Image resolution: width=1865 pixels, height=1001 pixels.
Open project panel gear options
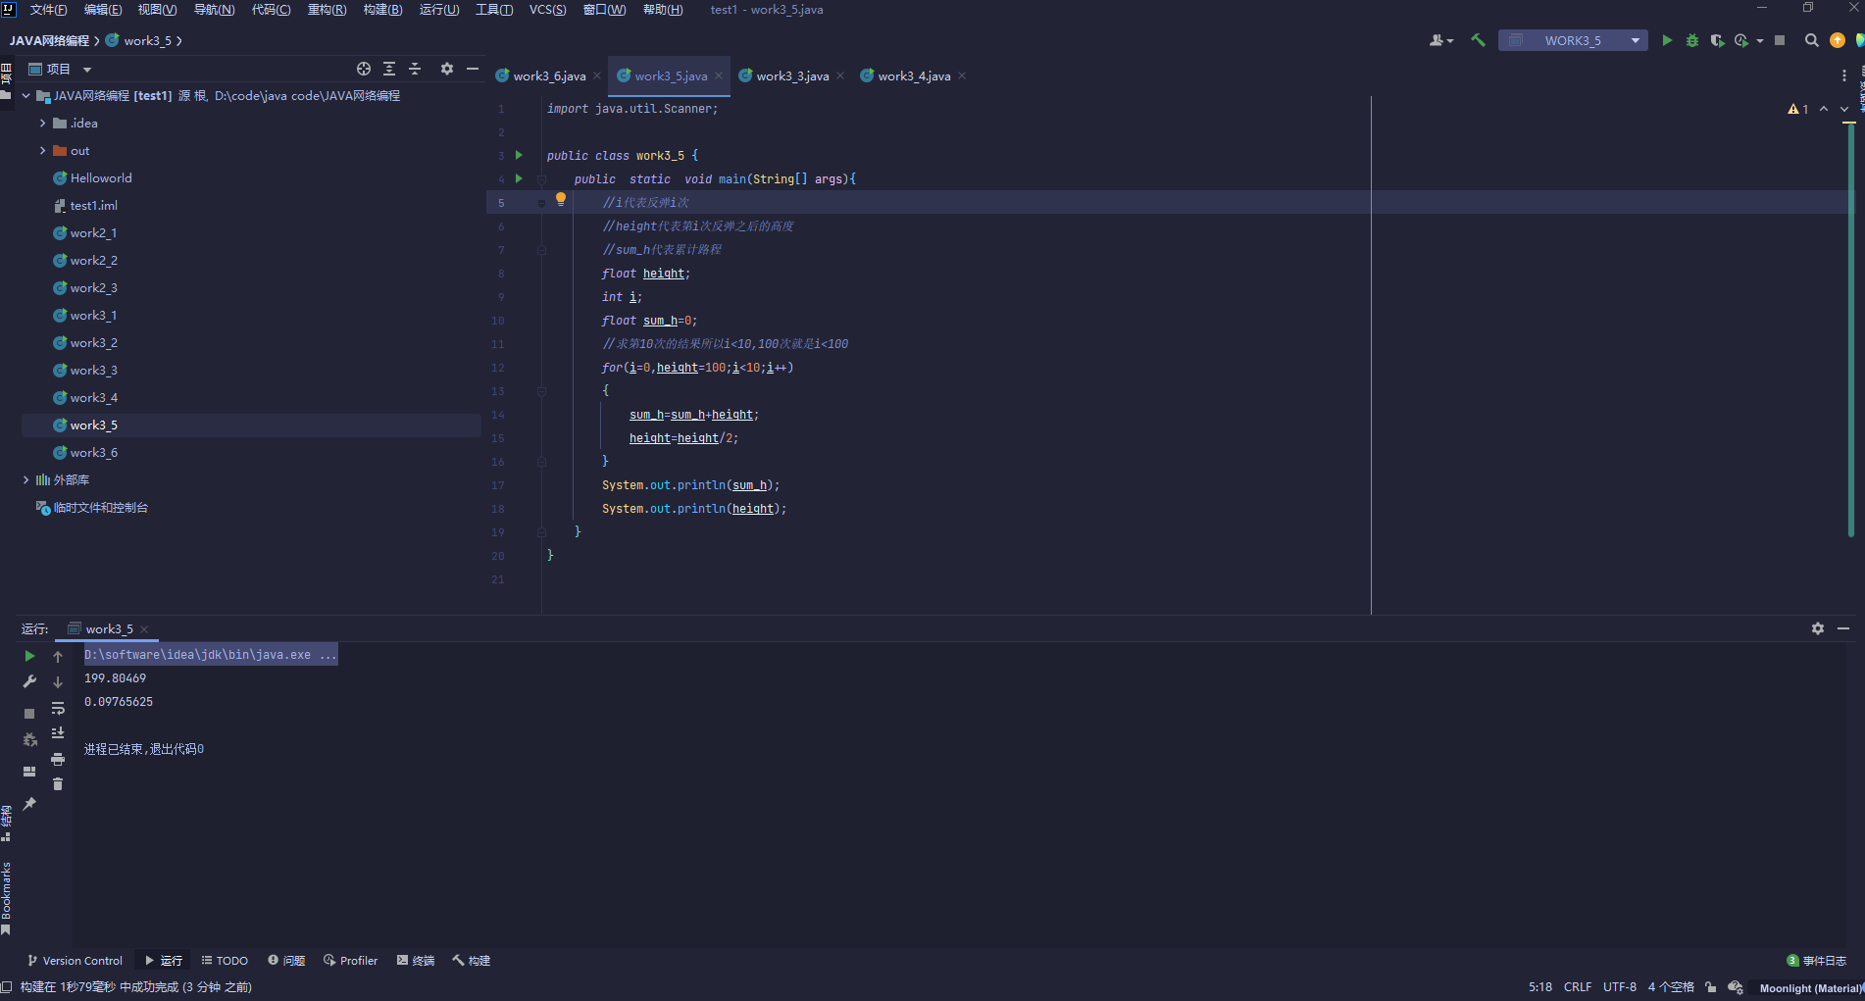(x=447, y=69)
